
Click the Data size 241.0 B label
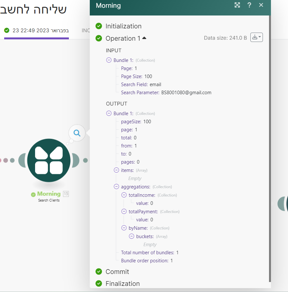click(x=226, y=38)
